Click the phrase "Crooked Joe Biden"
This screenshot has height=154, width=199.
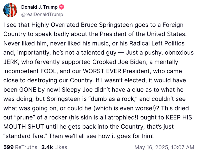120,62
